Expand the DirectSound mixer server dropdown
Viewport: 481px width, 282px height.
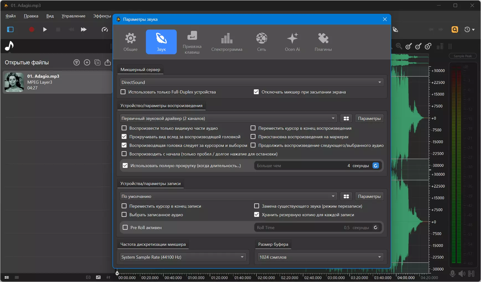(x=252, y=82)
